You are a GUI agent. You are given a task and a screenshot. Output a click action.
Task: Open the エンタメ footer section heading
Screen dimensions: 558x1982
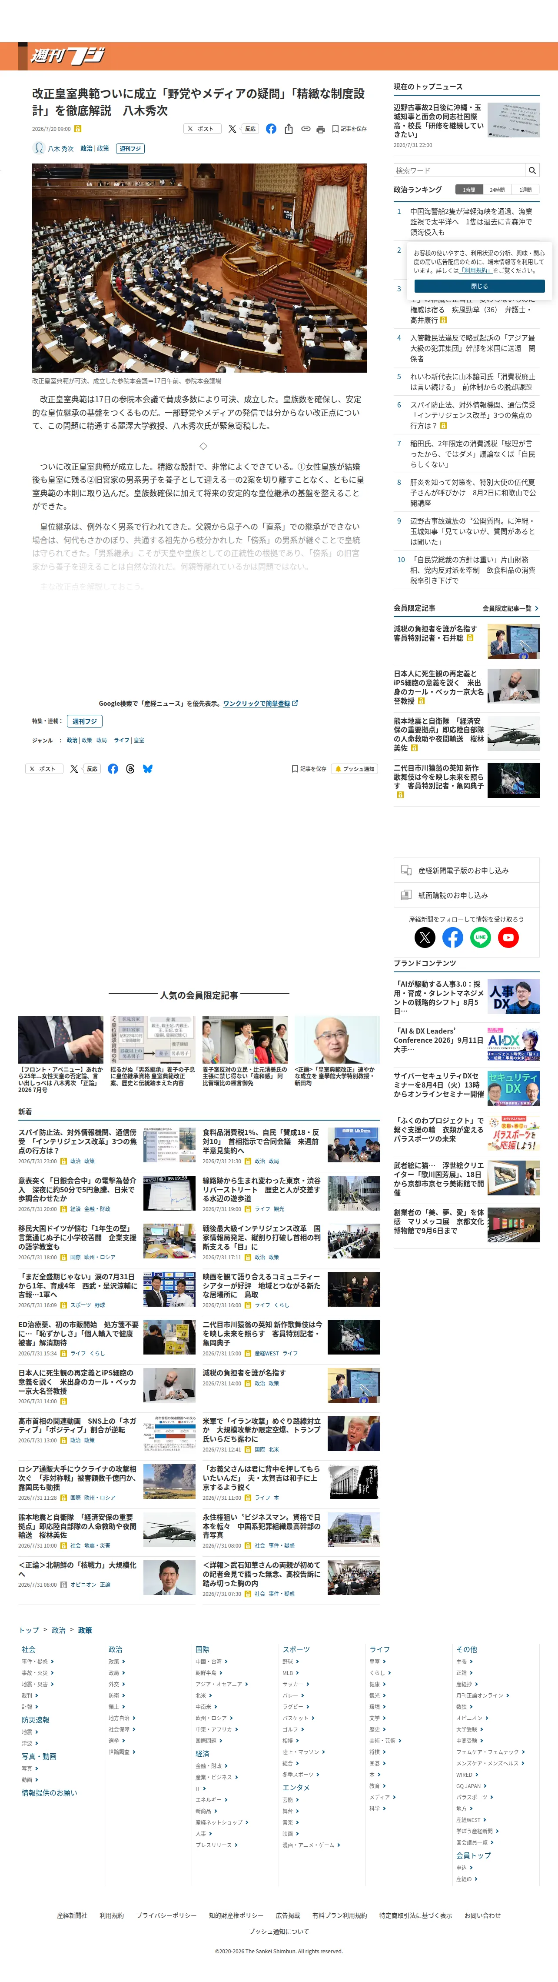[296, 1787]
